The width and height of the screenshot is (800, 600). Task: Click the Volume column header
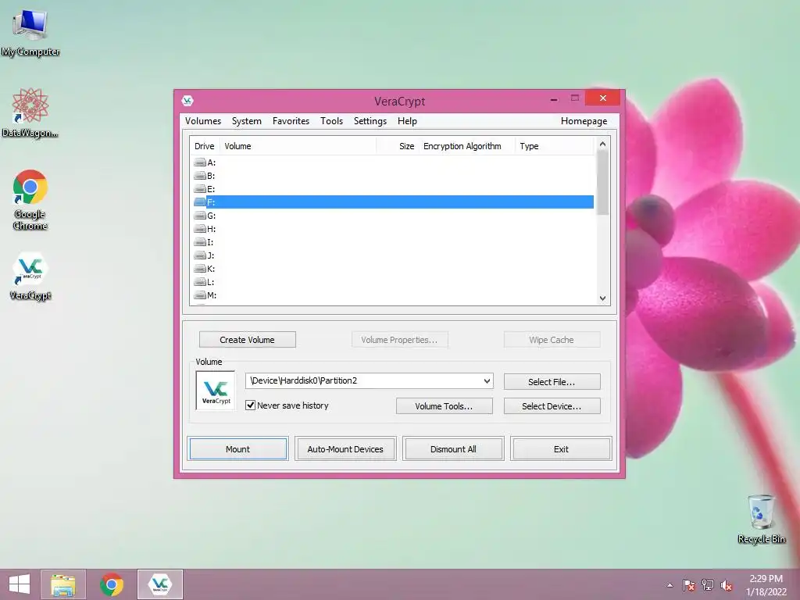(x=298, y=146)
